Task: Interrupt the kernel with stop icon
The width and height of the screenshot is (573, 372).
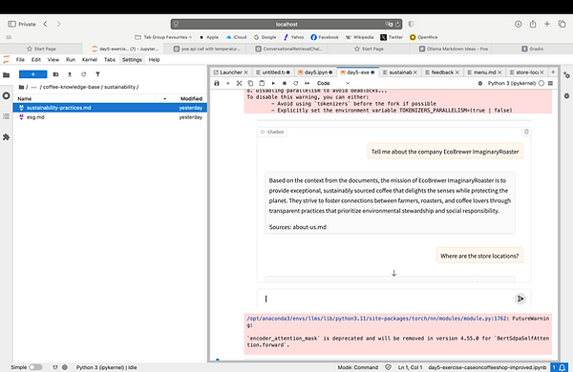Action: click(x=285, y=83)
